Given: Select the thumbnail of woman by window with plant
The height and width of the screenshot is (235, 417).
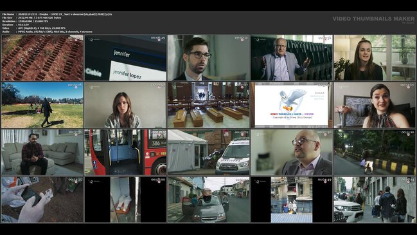Looking at the screenshot, I should (375, 58).
